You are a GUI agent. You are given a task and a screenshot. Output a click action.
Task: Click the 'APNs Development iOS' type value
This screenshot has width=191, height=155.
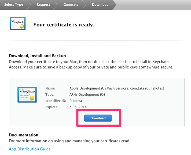click(87, 95)
